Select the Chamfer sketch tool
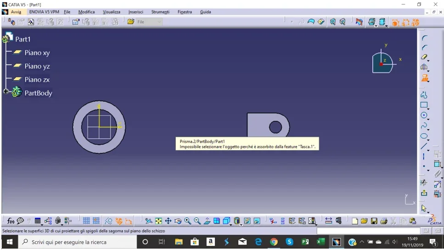The width and height of the screenshot is (444, 250). [x=424, y=47]
